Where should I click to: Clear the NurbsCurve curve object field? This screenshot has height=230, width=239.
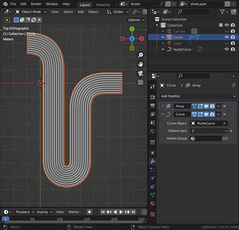click(x=225, y=123)
